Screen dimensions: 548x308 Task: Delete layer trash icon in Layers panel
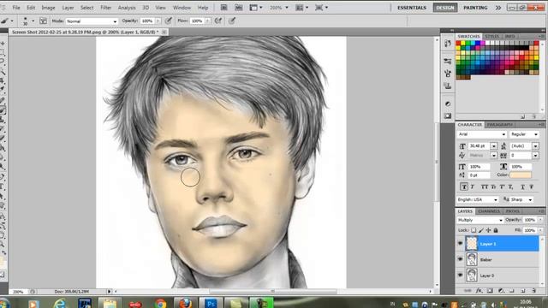pyautogui.click(x=533, y=291)
